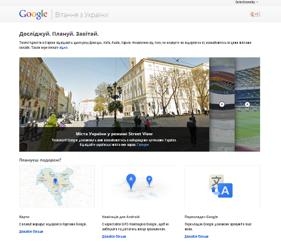Viewport: 281px width, 243px height.
Task: Open the Select country dropdown
Action: (246, 2)
